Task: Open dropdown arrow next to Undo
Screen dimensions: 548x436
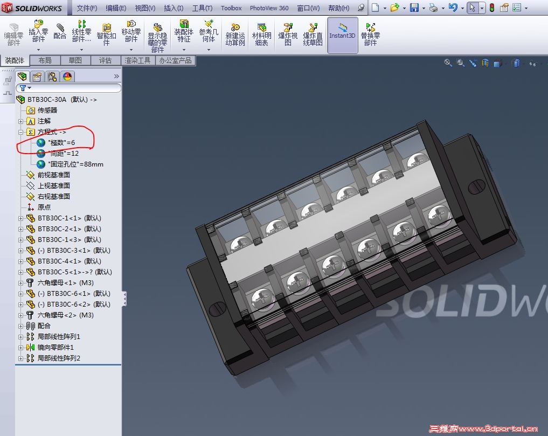Action: click(462, 8)
